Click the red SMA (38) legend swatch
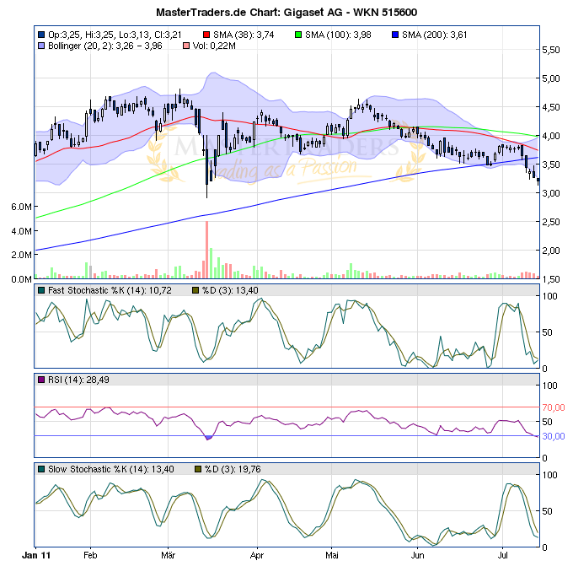573x577 pixels. [206, 35]
